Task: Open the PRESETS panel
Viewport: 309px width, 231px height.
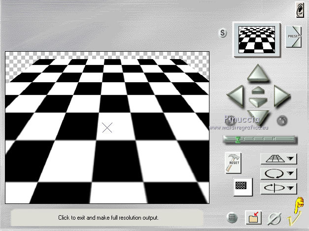Action: pos(293,36)
